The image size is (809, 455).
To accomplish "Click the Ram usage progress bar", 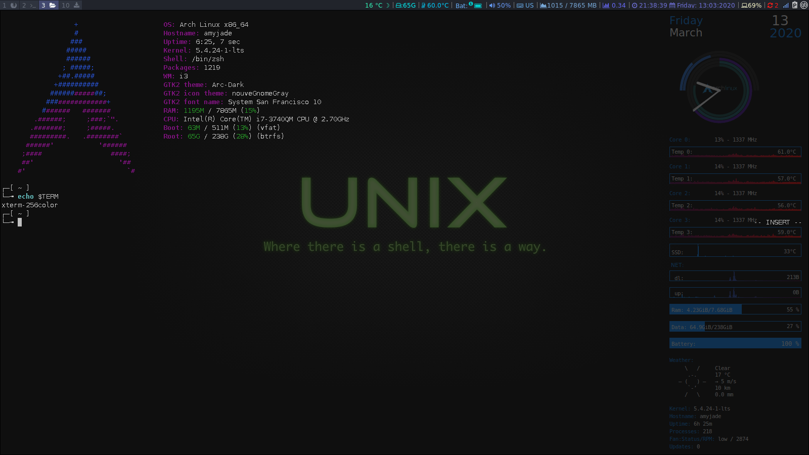I will click(x=735, y=309).
